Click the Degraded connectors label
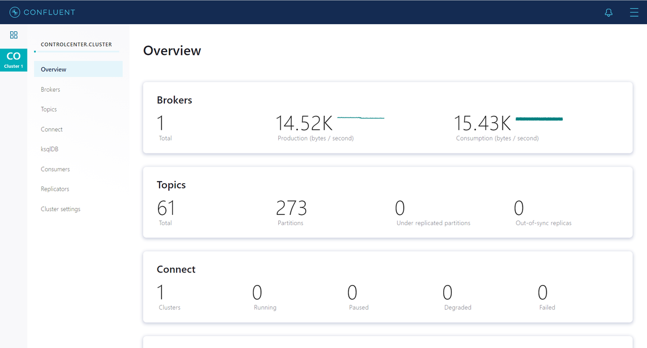Image resolution: width=647 pixels, height=348 pixels. pos(458,308)
